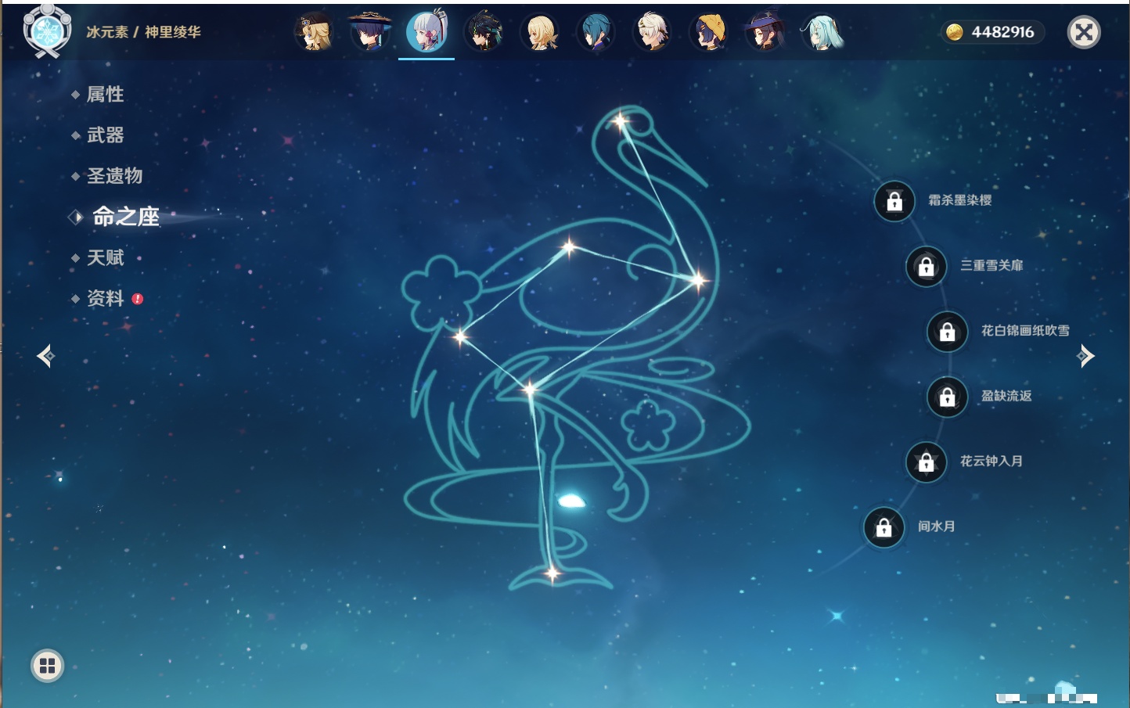Select the 命之座 constellation menu item
Image resolution: width=1130 pixels, height=708 pixels.
click(125, 217)
